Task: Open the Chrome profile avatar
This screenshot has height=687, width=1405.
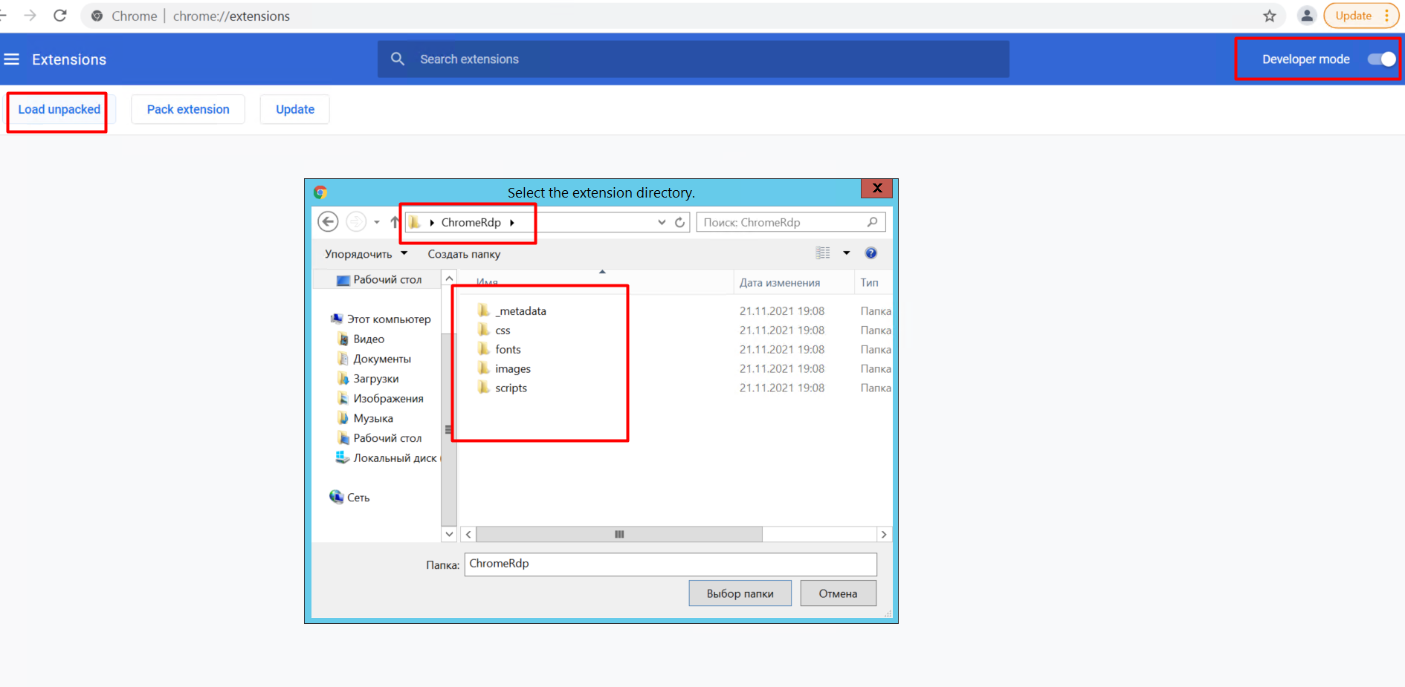Action: click(1307, 16)
